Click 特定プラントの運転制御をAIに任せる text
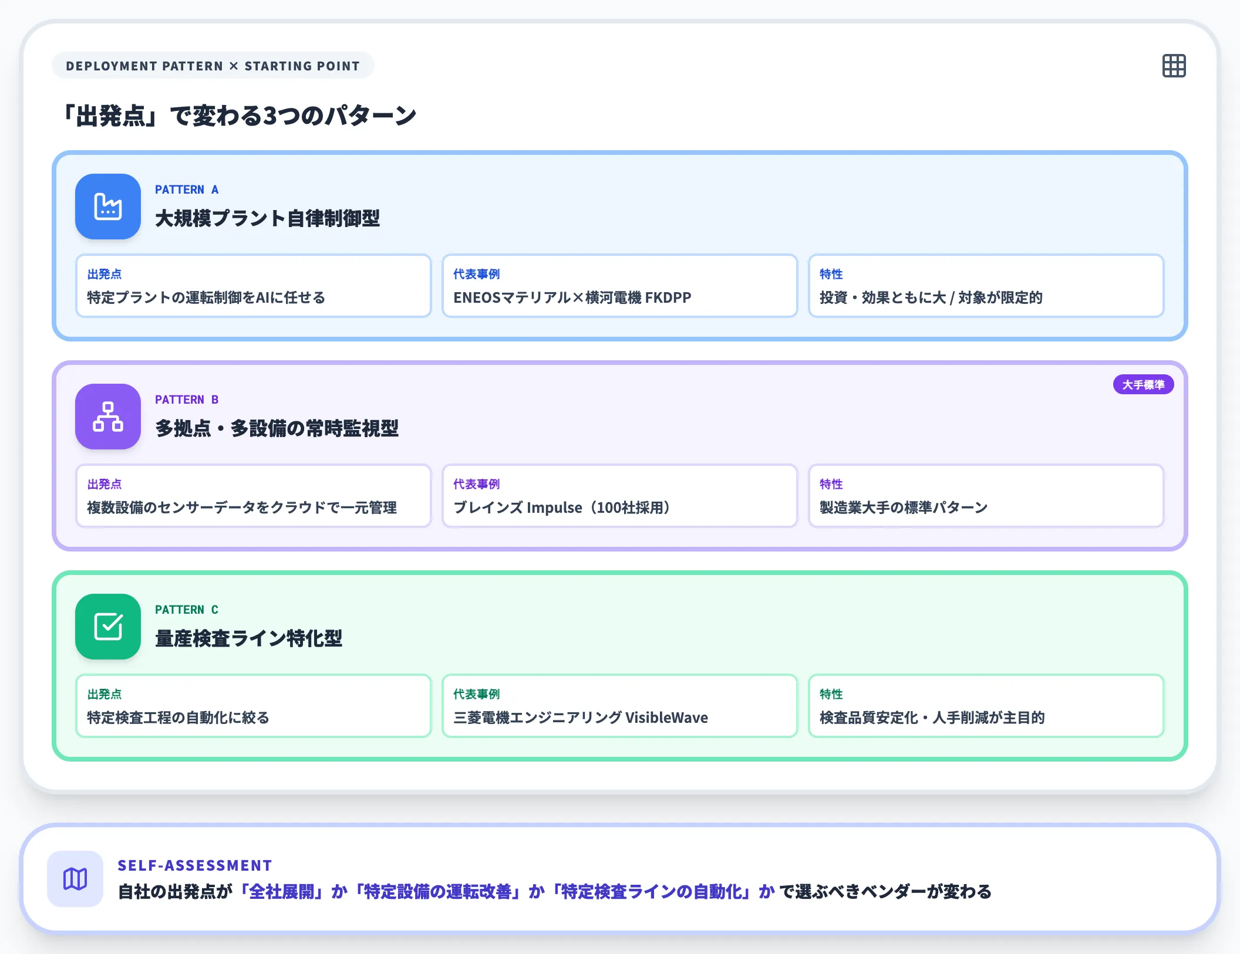Viewport: 1240px width, 954px height. tap(206, 297)
